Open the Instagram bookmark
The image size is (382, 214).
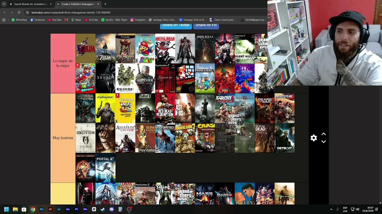click(x=138, y=20)
